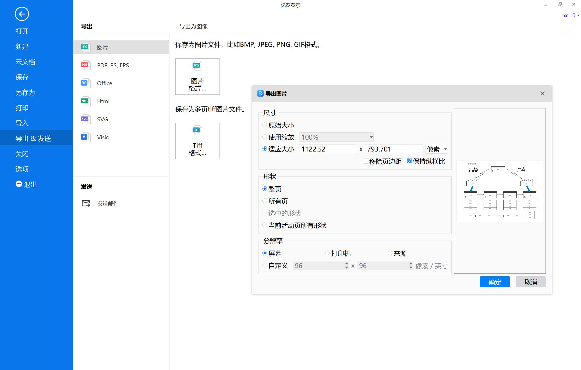
Task: Pick the Html export icon
Action: [x=85, y=101]
